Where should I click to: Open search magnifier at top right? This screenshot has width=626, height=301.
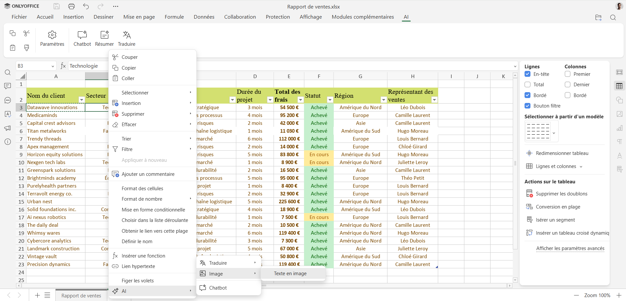click(x=613, y=18)
